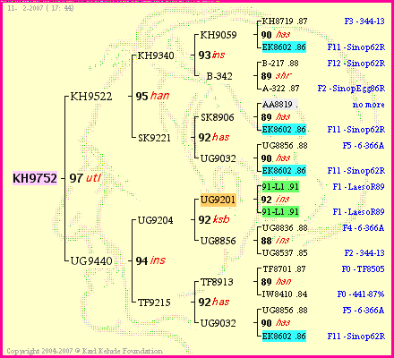Click the '94 ins' year label
Viewport: 394px width, 358px height.
150,260
